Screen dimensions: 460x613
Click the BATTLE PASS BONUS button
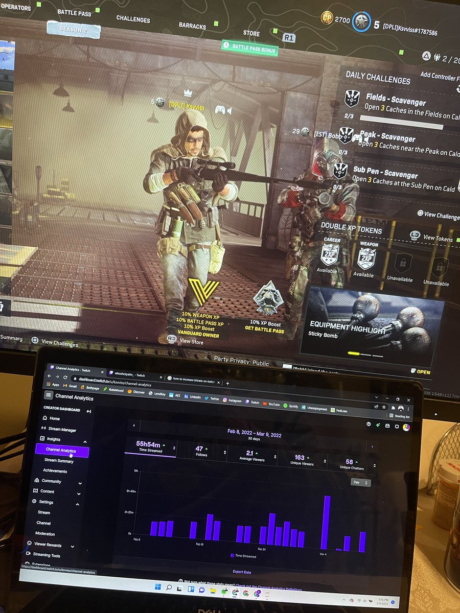tap(250, 48)
